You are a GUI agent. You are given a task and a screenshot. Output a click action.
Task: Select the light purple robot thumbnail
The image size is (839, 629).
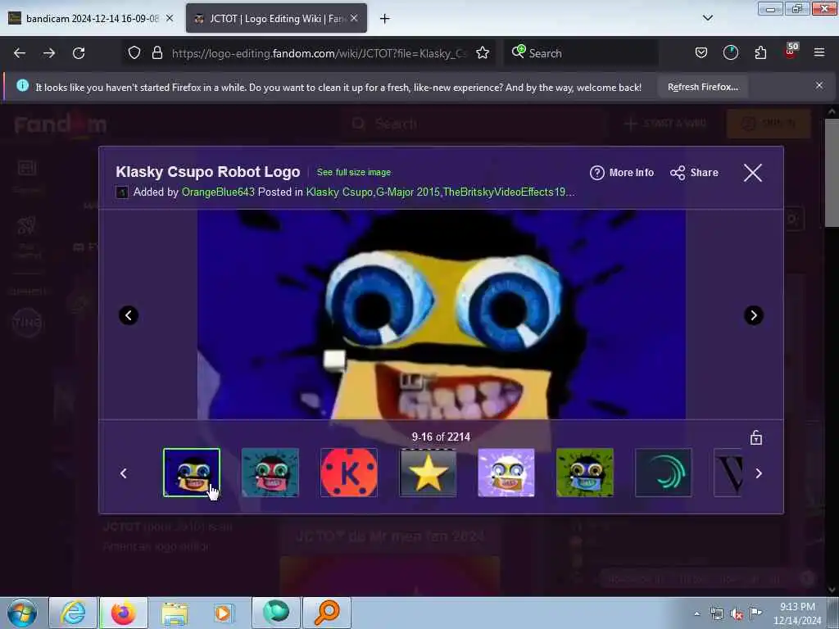[x=506, y=473]
